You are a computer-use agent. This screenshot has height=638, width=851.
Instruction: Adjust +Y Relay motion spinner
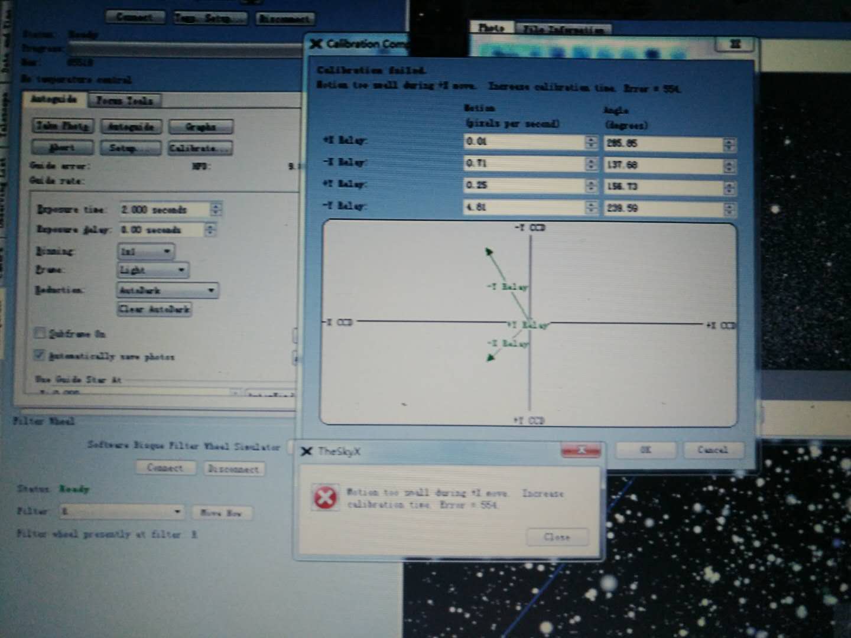click(x=591, y=186)
